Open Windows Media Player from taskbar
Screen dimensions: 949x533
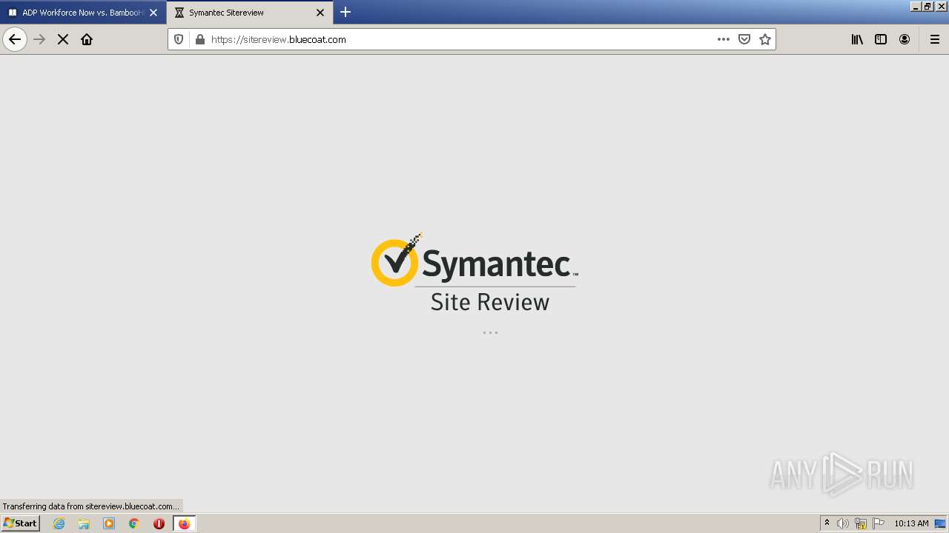click(109, 523)
